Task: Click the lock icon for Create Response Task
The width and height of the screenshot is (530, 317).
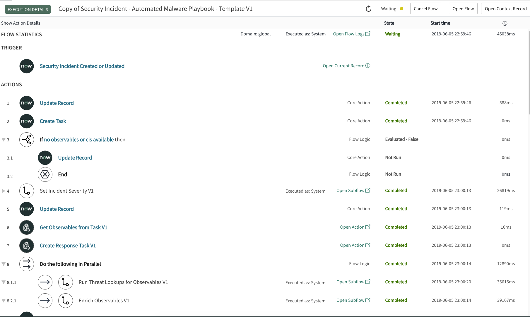Action: click(27, 246)
